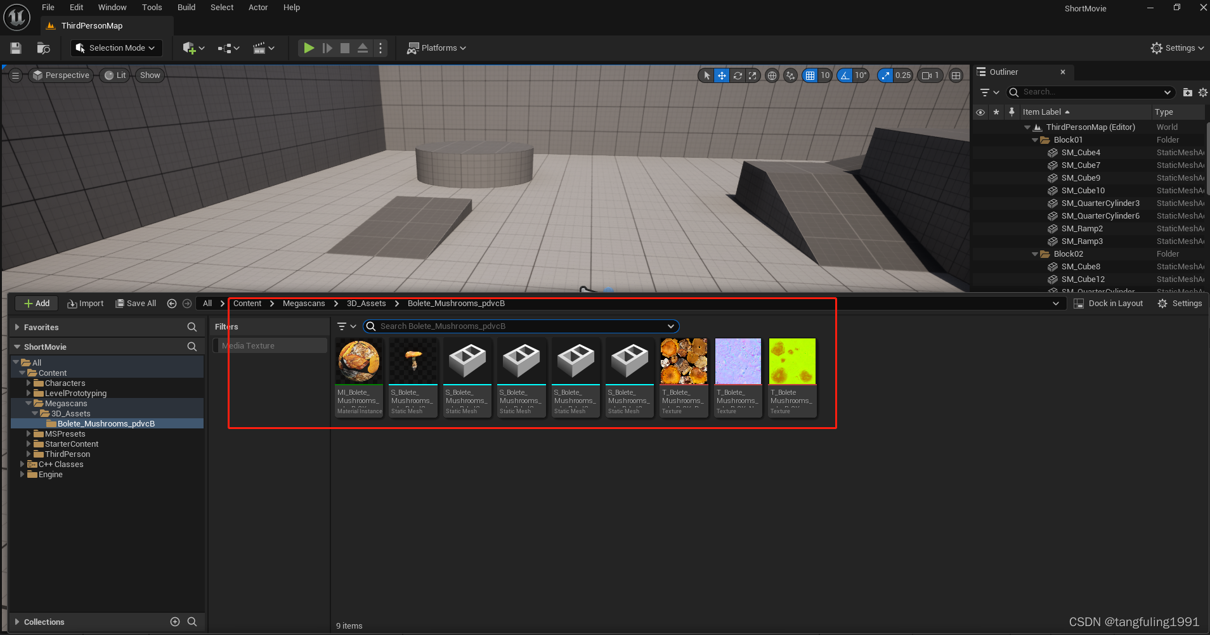This screenshot has width=1210, height=635.
Task: Click the asset search field for Bolete_Mushrooms_pdvcB
Action: click(x=521, y=326)
